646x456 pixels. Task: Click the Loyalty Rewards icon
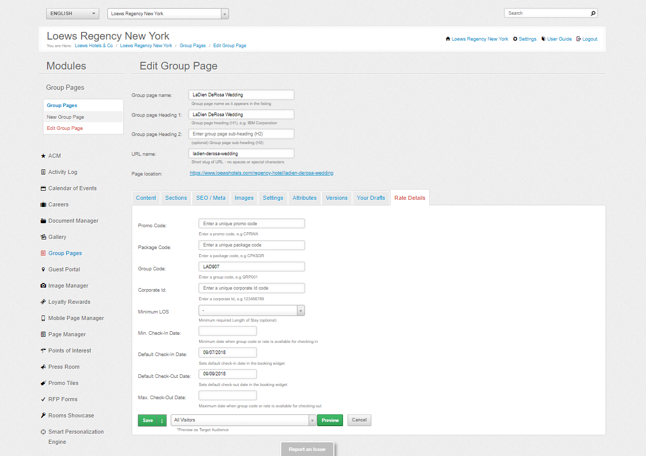click(x=43, y=302)
